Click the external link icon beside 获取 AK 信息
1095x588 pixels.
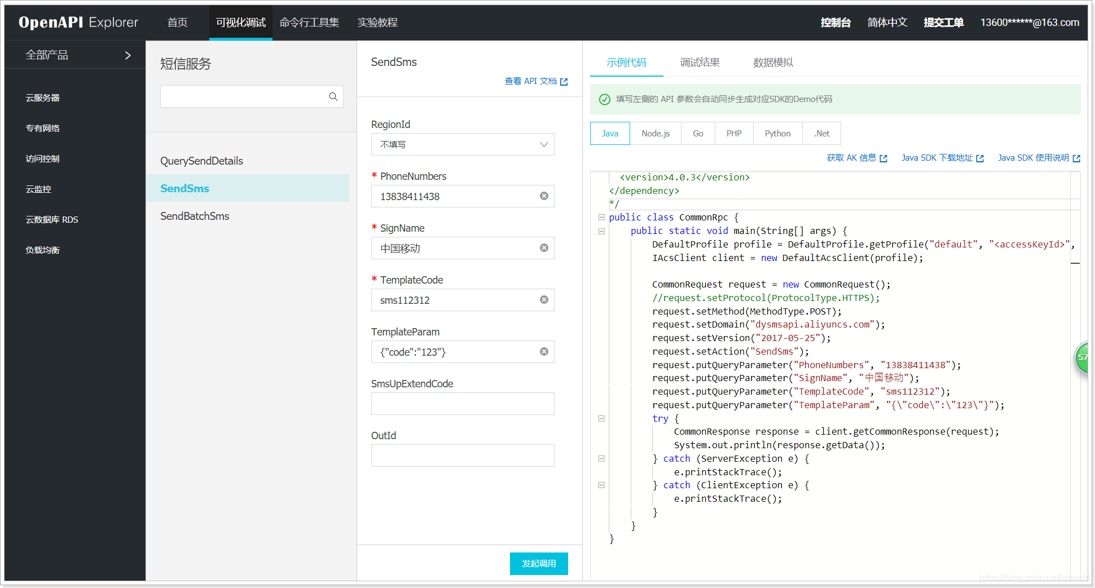tap(883, 158)
